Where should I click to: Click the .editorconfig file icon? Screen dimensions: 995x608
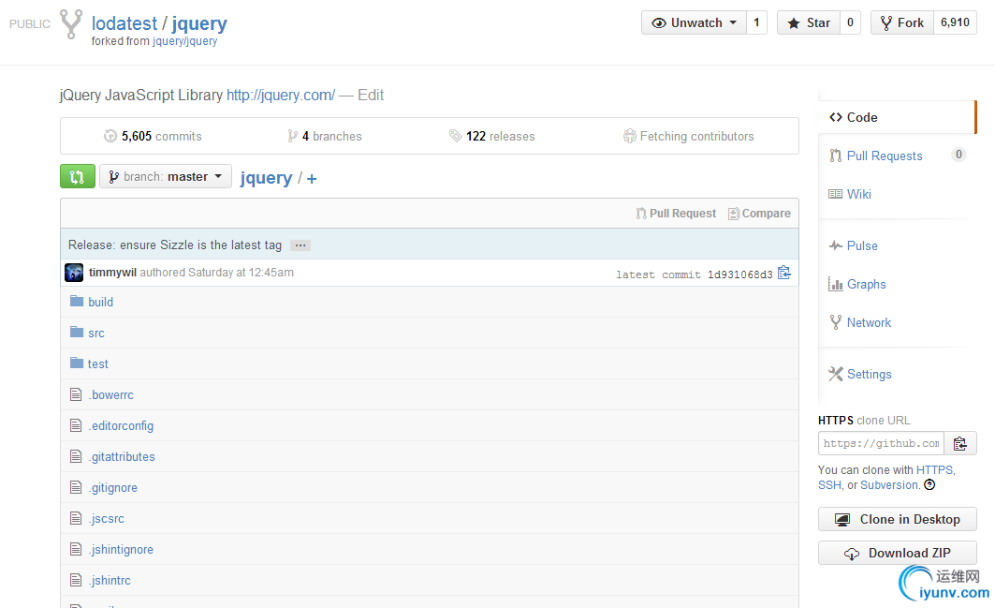pos(76,425)
